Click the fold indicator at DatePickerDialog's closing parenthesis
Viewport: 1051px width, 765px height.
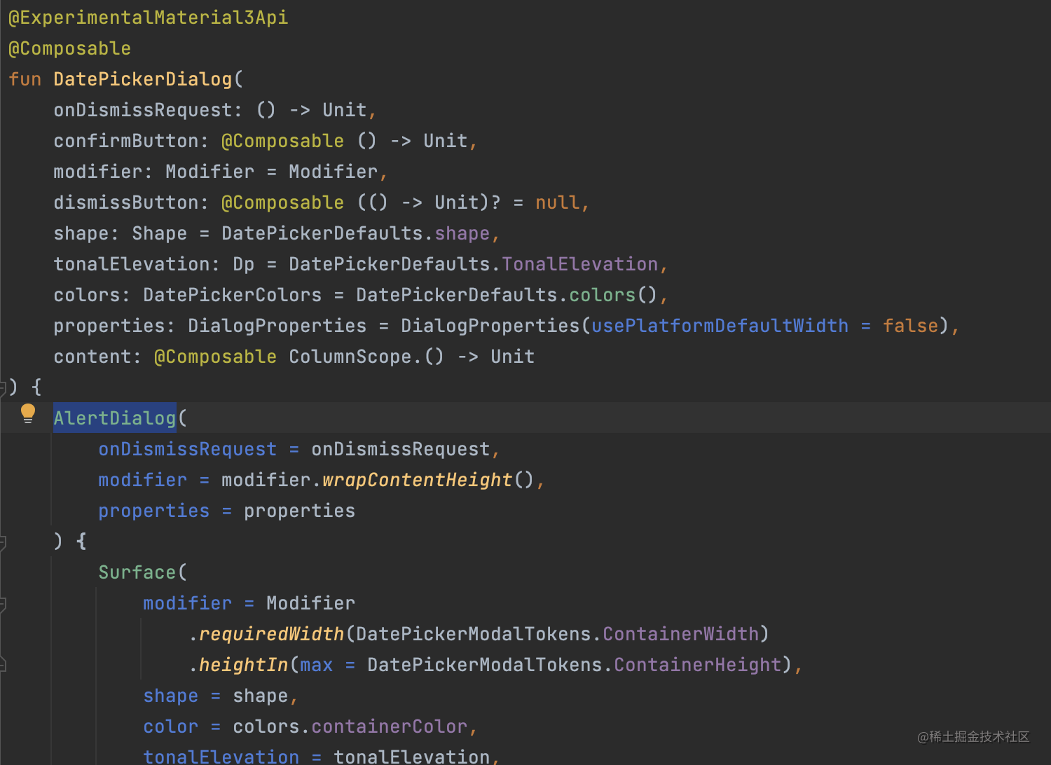coord(4,386)
